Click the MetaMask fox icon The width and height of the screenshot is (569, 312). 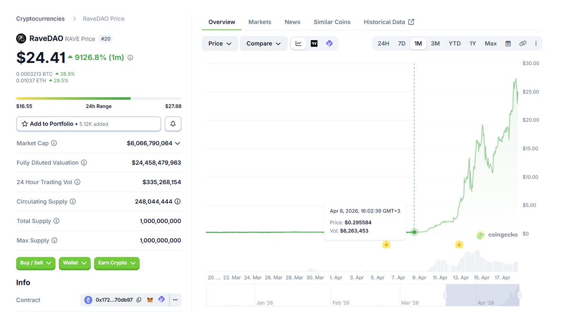(150, 300)
